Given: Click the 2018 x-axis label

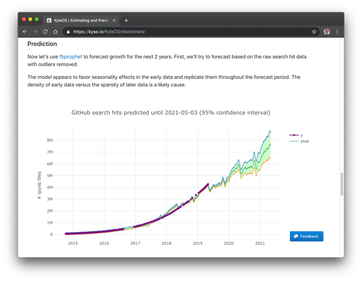Looking at the screenshot, I should 166,243.
